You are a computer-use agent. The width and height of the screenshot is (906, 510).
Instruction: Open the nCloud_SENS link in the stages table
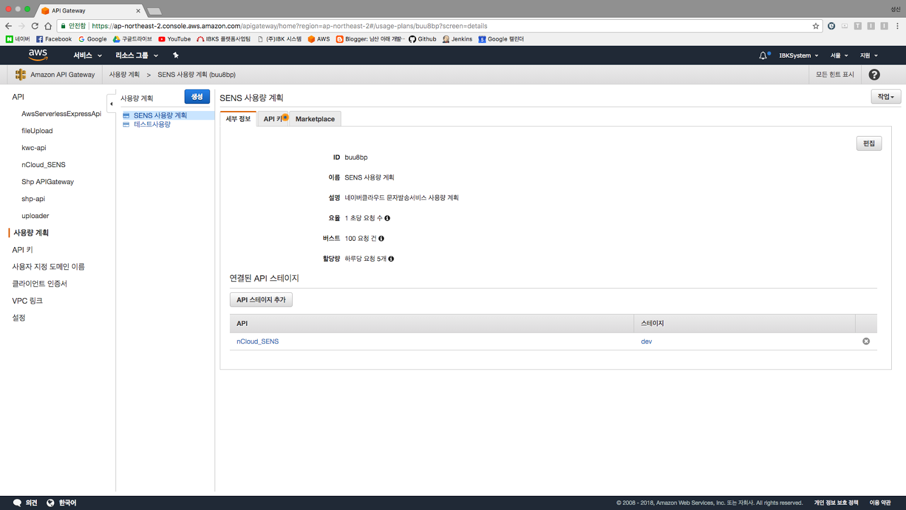pyautogui.click(x=258, y=342)
